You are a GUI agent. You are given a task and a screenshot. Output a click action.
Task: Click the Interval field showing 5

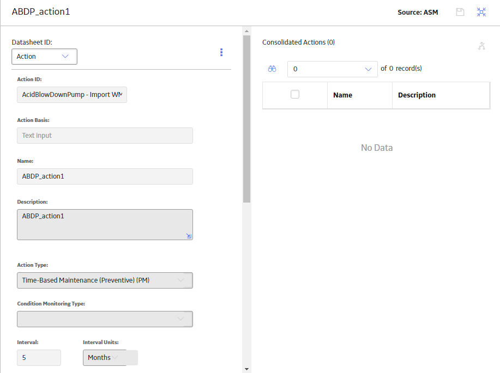39,358
